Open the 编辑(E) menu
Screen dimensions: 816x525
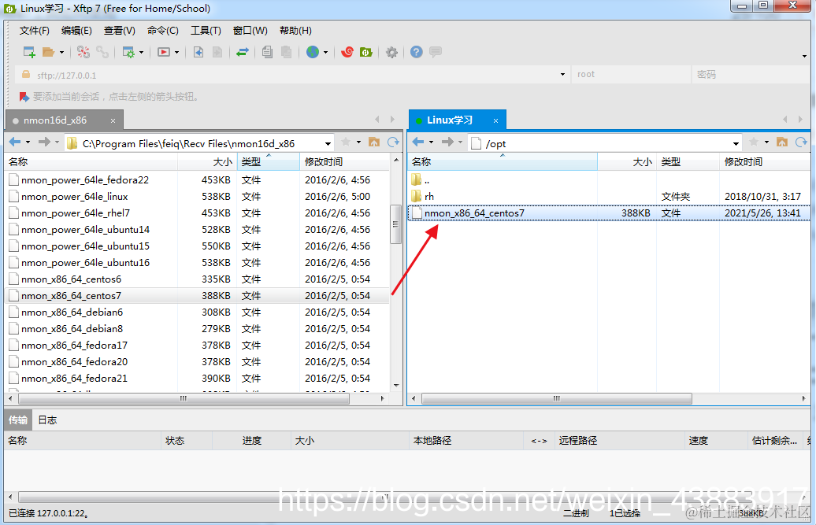76,31
